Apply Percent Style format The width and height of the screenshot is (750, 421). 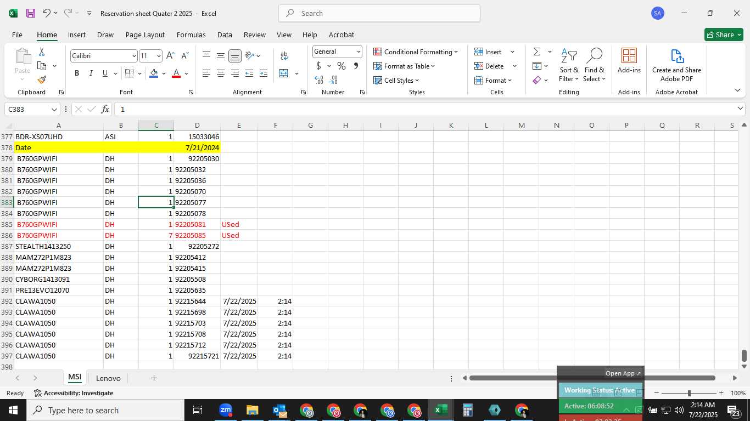[x=342, y=66]
